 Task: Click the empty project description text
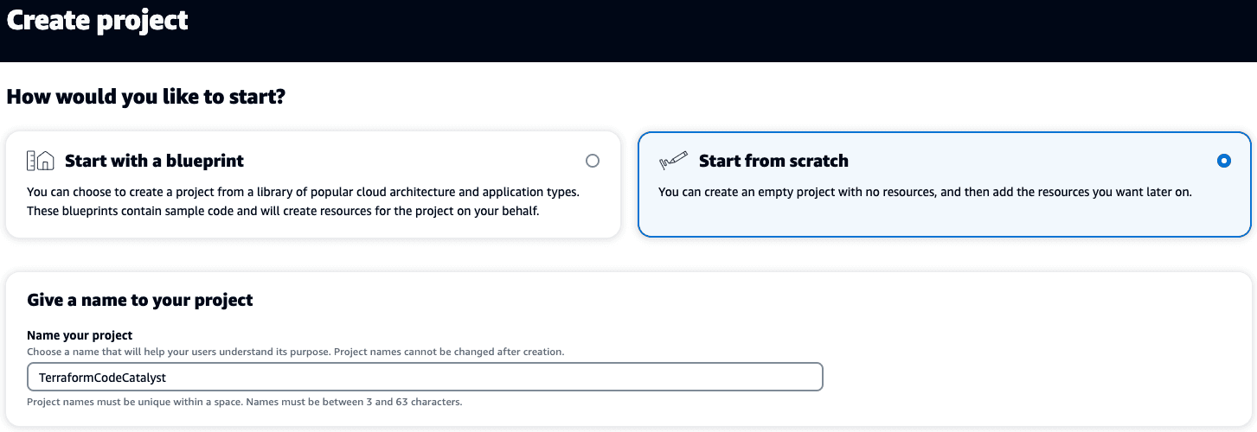click(x=925, y=192)
